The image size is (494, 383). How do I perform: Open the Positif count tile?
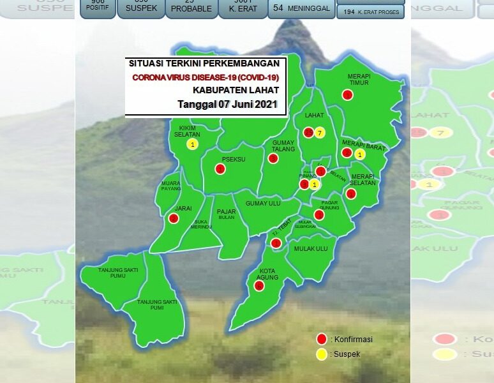(x=98, y=8)
